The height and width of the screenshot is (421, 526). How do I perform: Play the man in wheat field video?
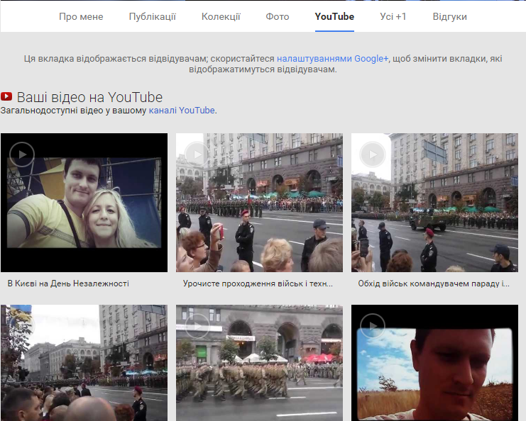coord(373,325)
